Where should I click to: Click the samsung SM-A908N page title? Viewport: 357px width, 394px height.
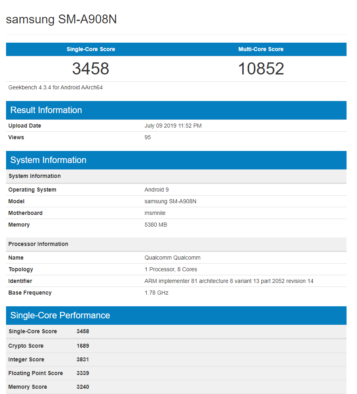62,19
